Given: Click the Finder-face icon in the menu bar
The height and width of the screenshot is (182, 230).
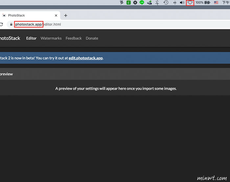Looking at the screenshot, I should [x=157, y=3].
